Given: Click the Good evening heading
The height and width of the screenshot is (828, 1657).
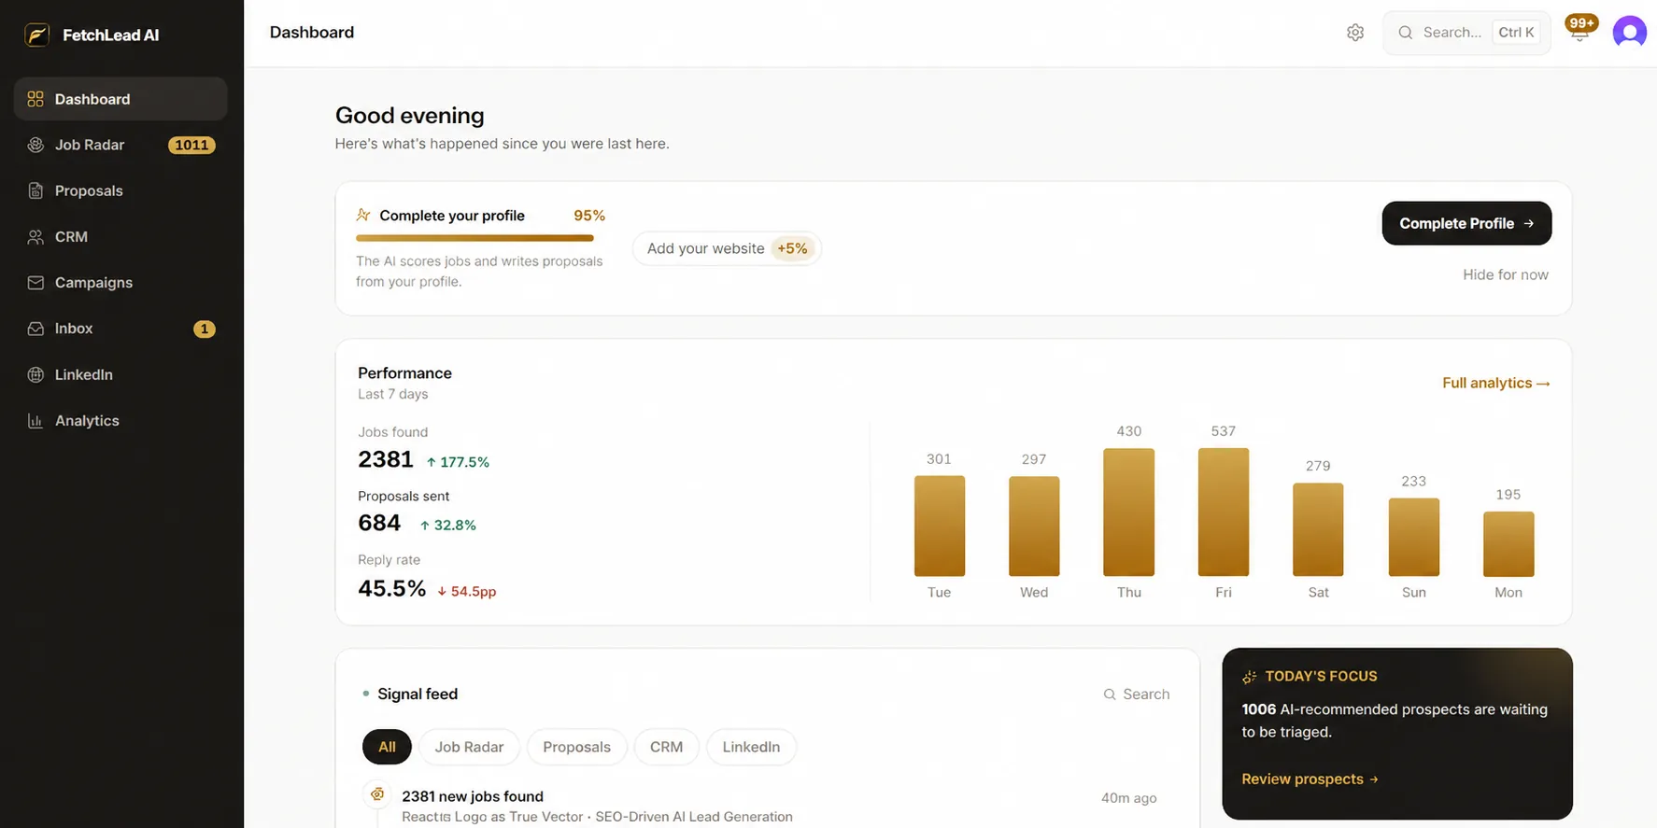Looking at the screenshot, I should 410,116.
